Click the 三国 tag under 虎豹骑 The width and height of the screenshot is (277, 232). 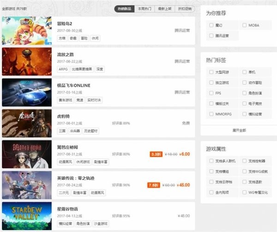click(62, 131)
